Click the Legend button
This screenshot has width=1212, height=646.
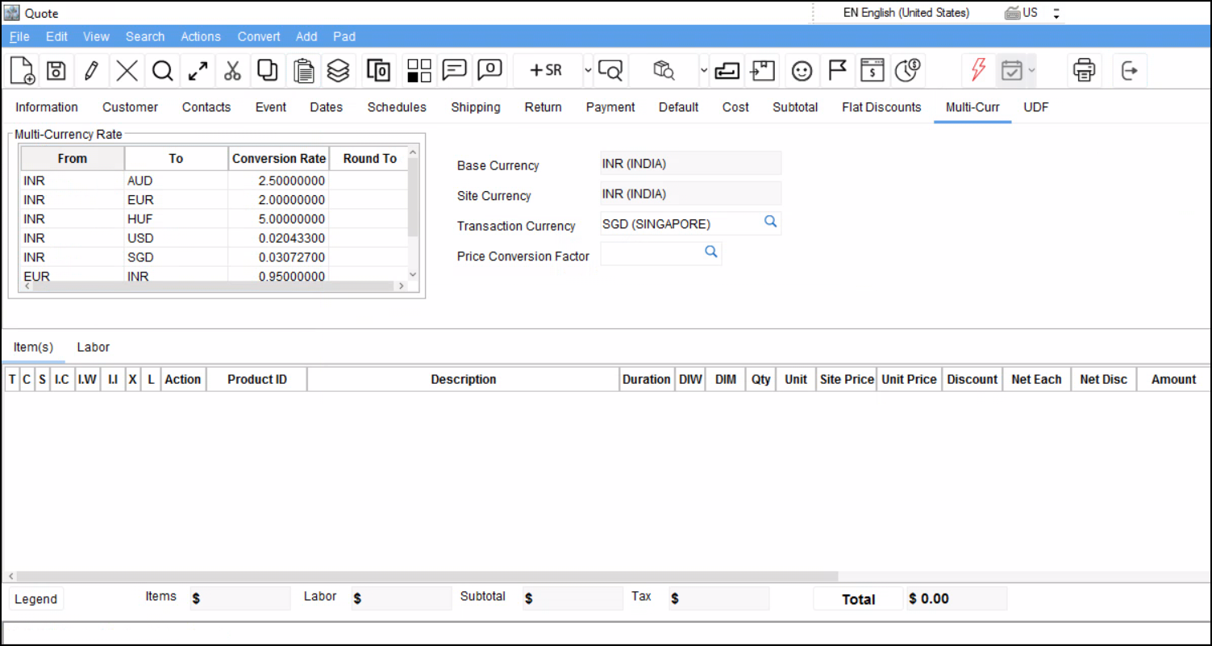[x=36, y=599]
